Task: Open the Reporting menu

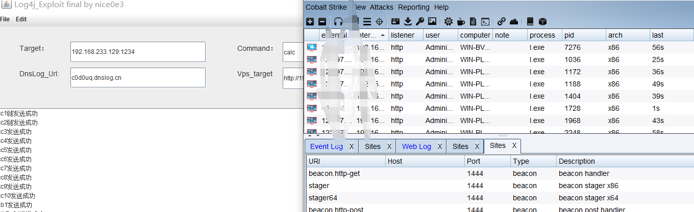Action: click(x=414, y=7)
